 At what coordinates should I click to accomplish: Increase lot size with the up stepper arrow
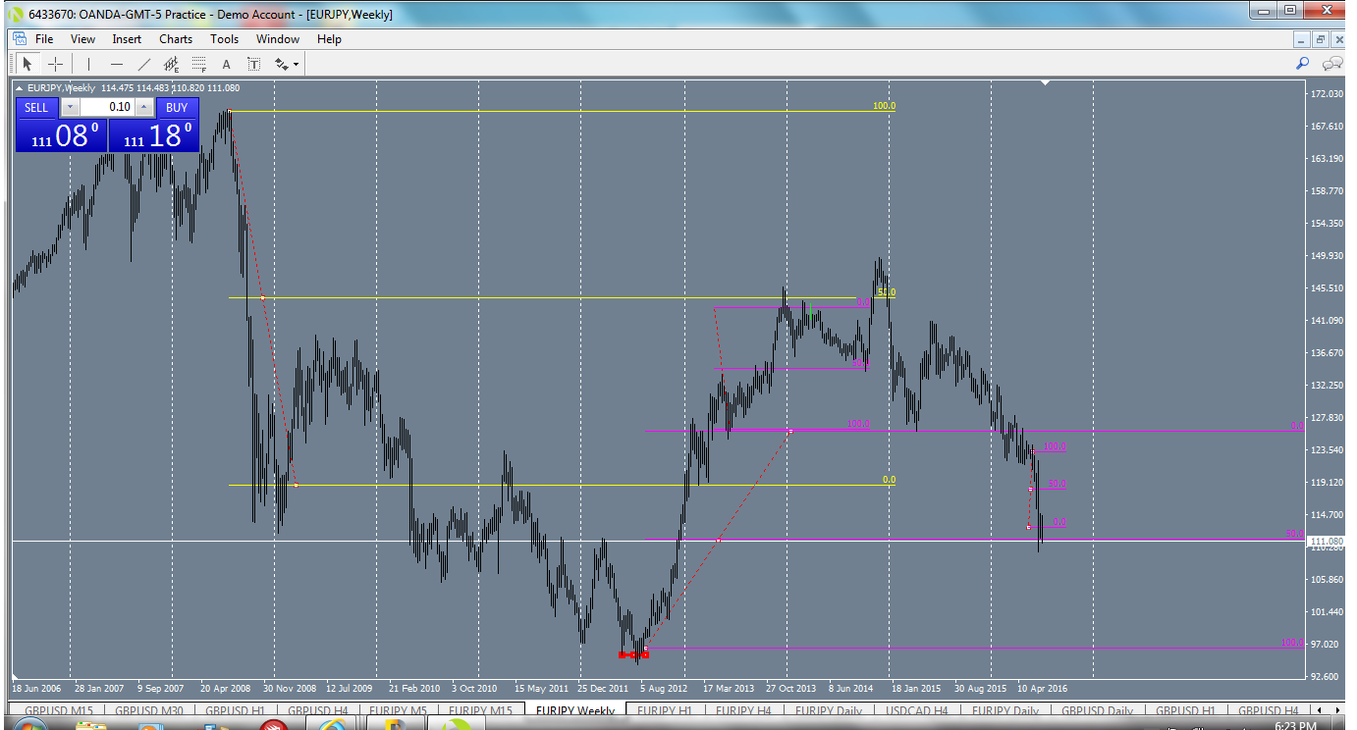pyautogui.click(x=143, y=107)
